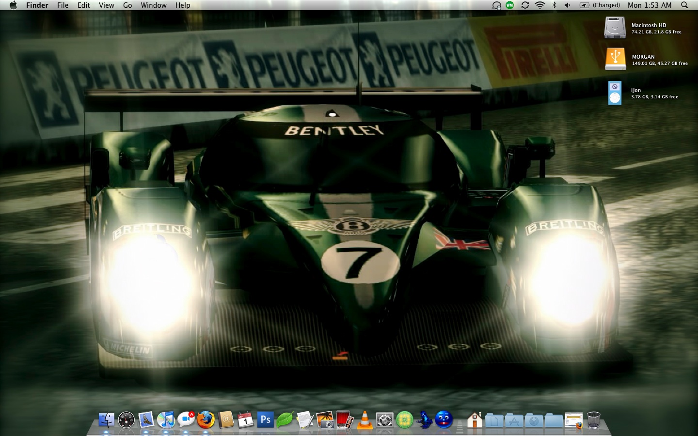Open the Home folder house icon
The height and width of the screenshot is (436, 698).
click(474, 420)
